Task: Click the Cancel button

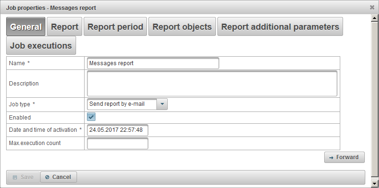Action: coord(59,177)
